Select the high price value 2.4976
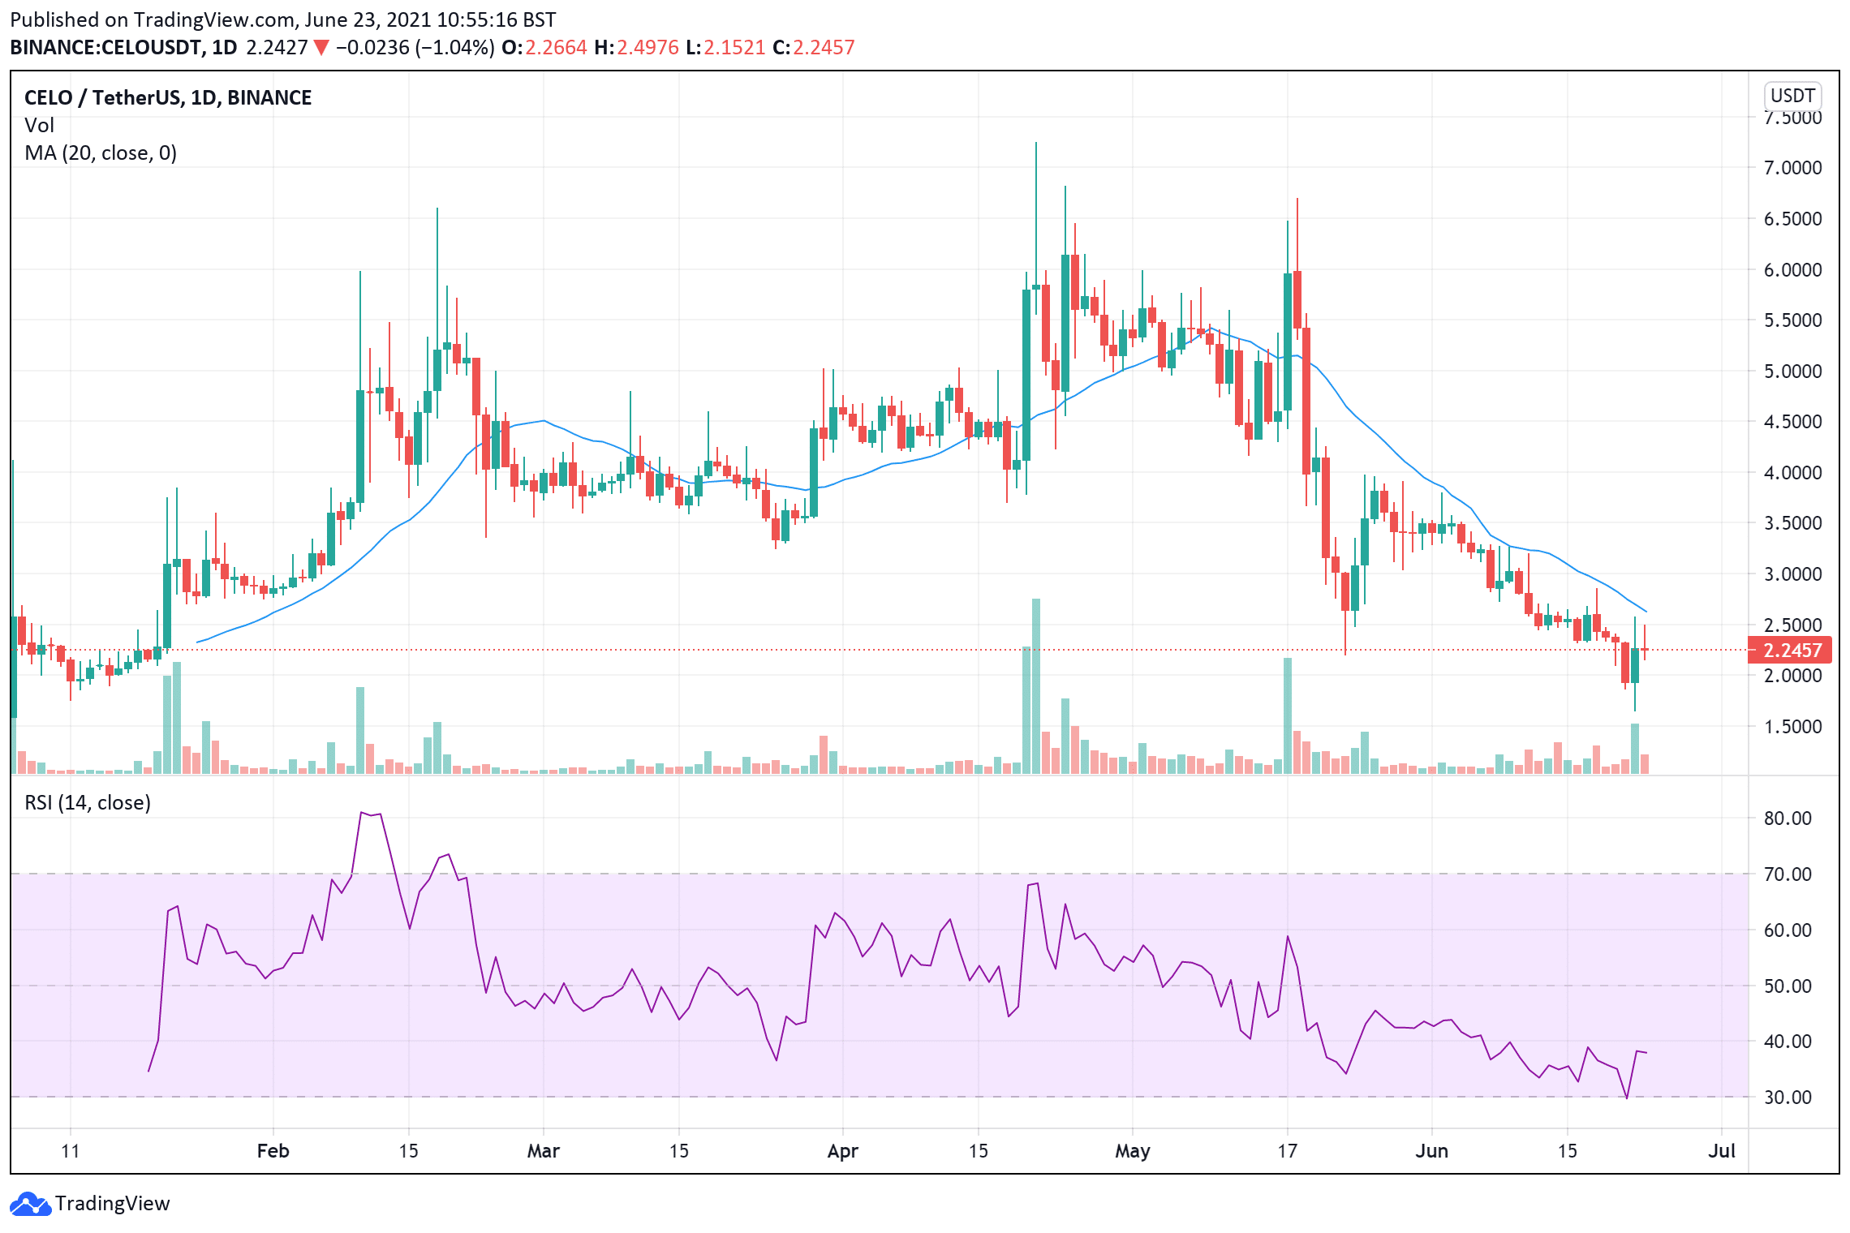 point(647,48)
